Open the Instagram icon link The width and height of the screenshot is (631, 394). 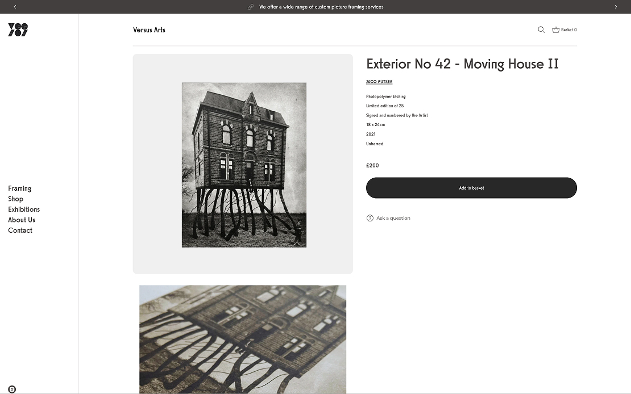coord(12,389)
